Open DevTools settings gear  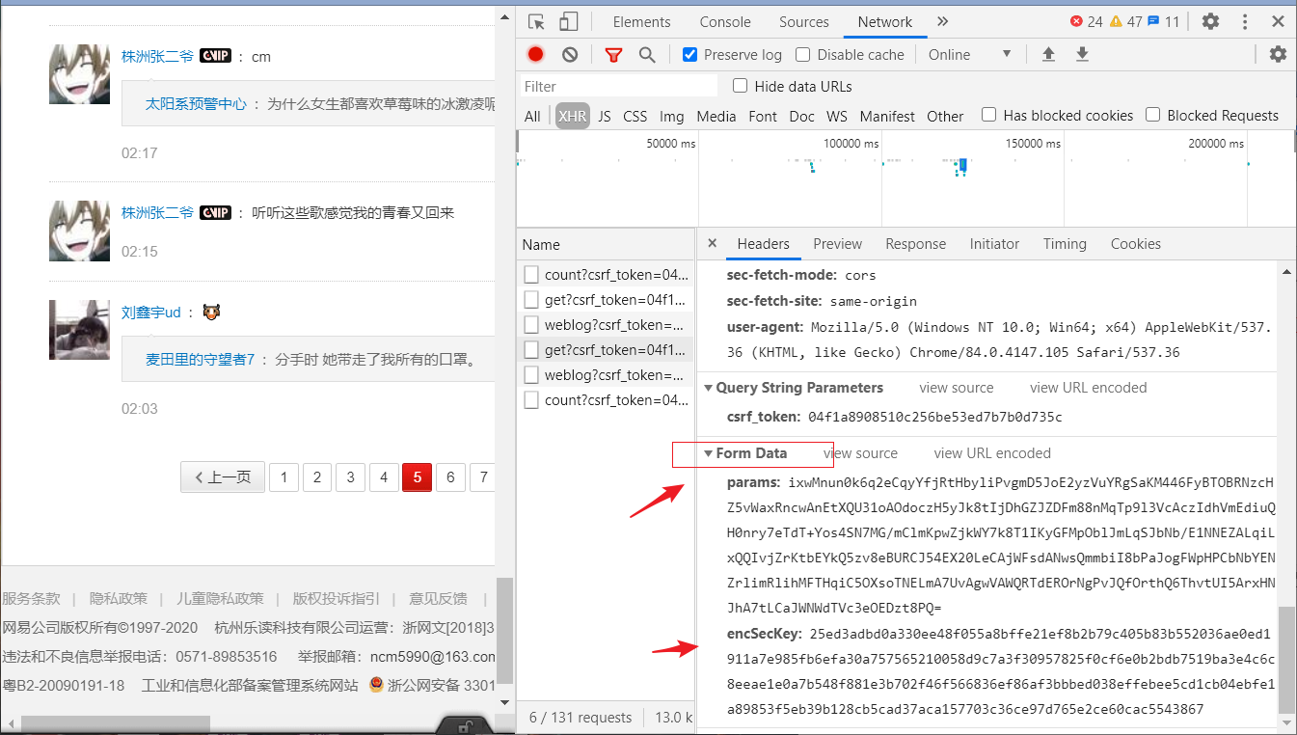point(1210,22)
